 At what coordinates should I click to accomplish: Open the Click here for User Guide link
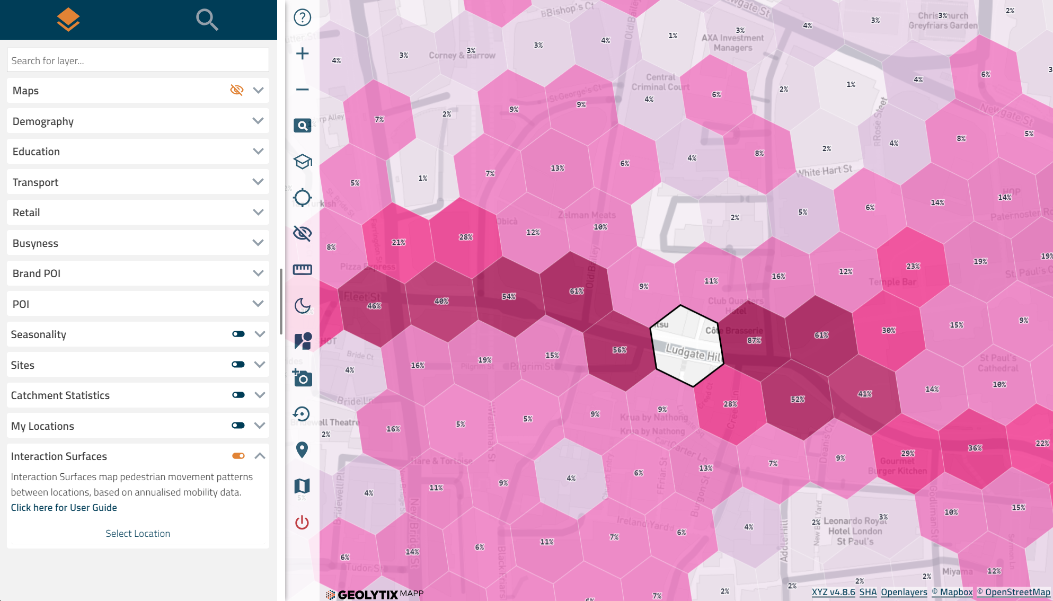click(x=64, y=508)
